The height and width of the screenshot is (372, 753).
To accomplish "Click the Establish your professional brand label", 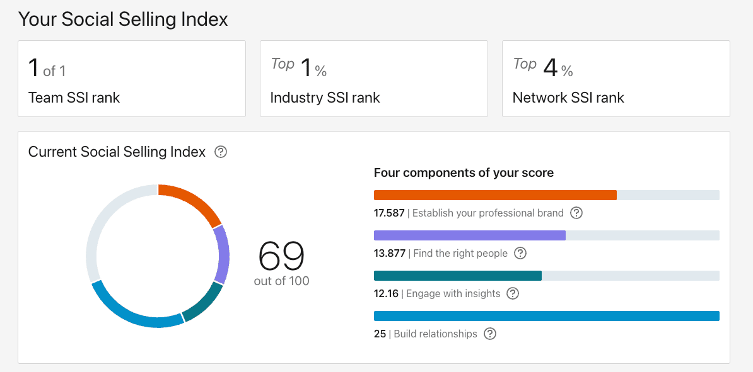I will pyautogui.click(x=488, y=213).
